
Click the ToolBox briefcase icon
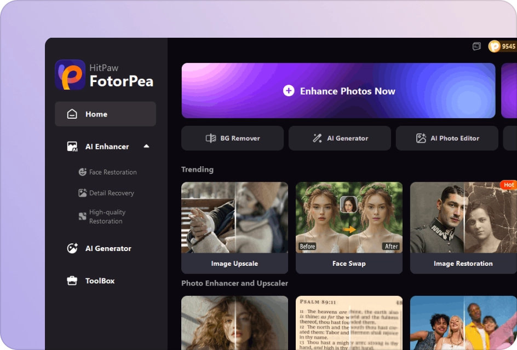click(72, 281)
